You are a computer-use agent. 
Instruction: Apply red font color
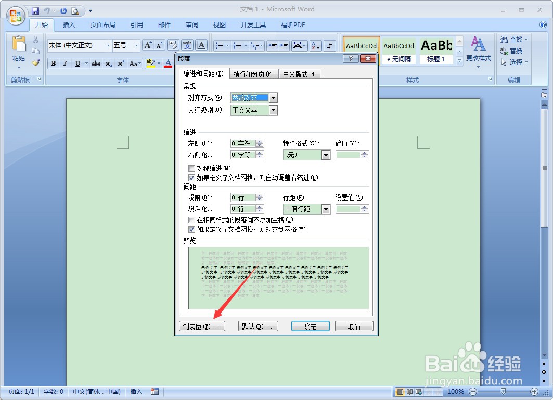168,64
